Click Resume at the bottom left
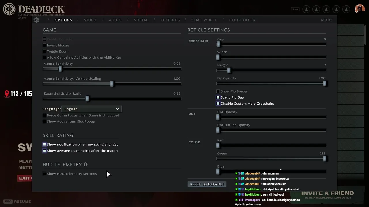Screen dimensions: 369x207 (17, 202)
